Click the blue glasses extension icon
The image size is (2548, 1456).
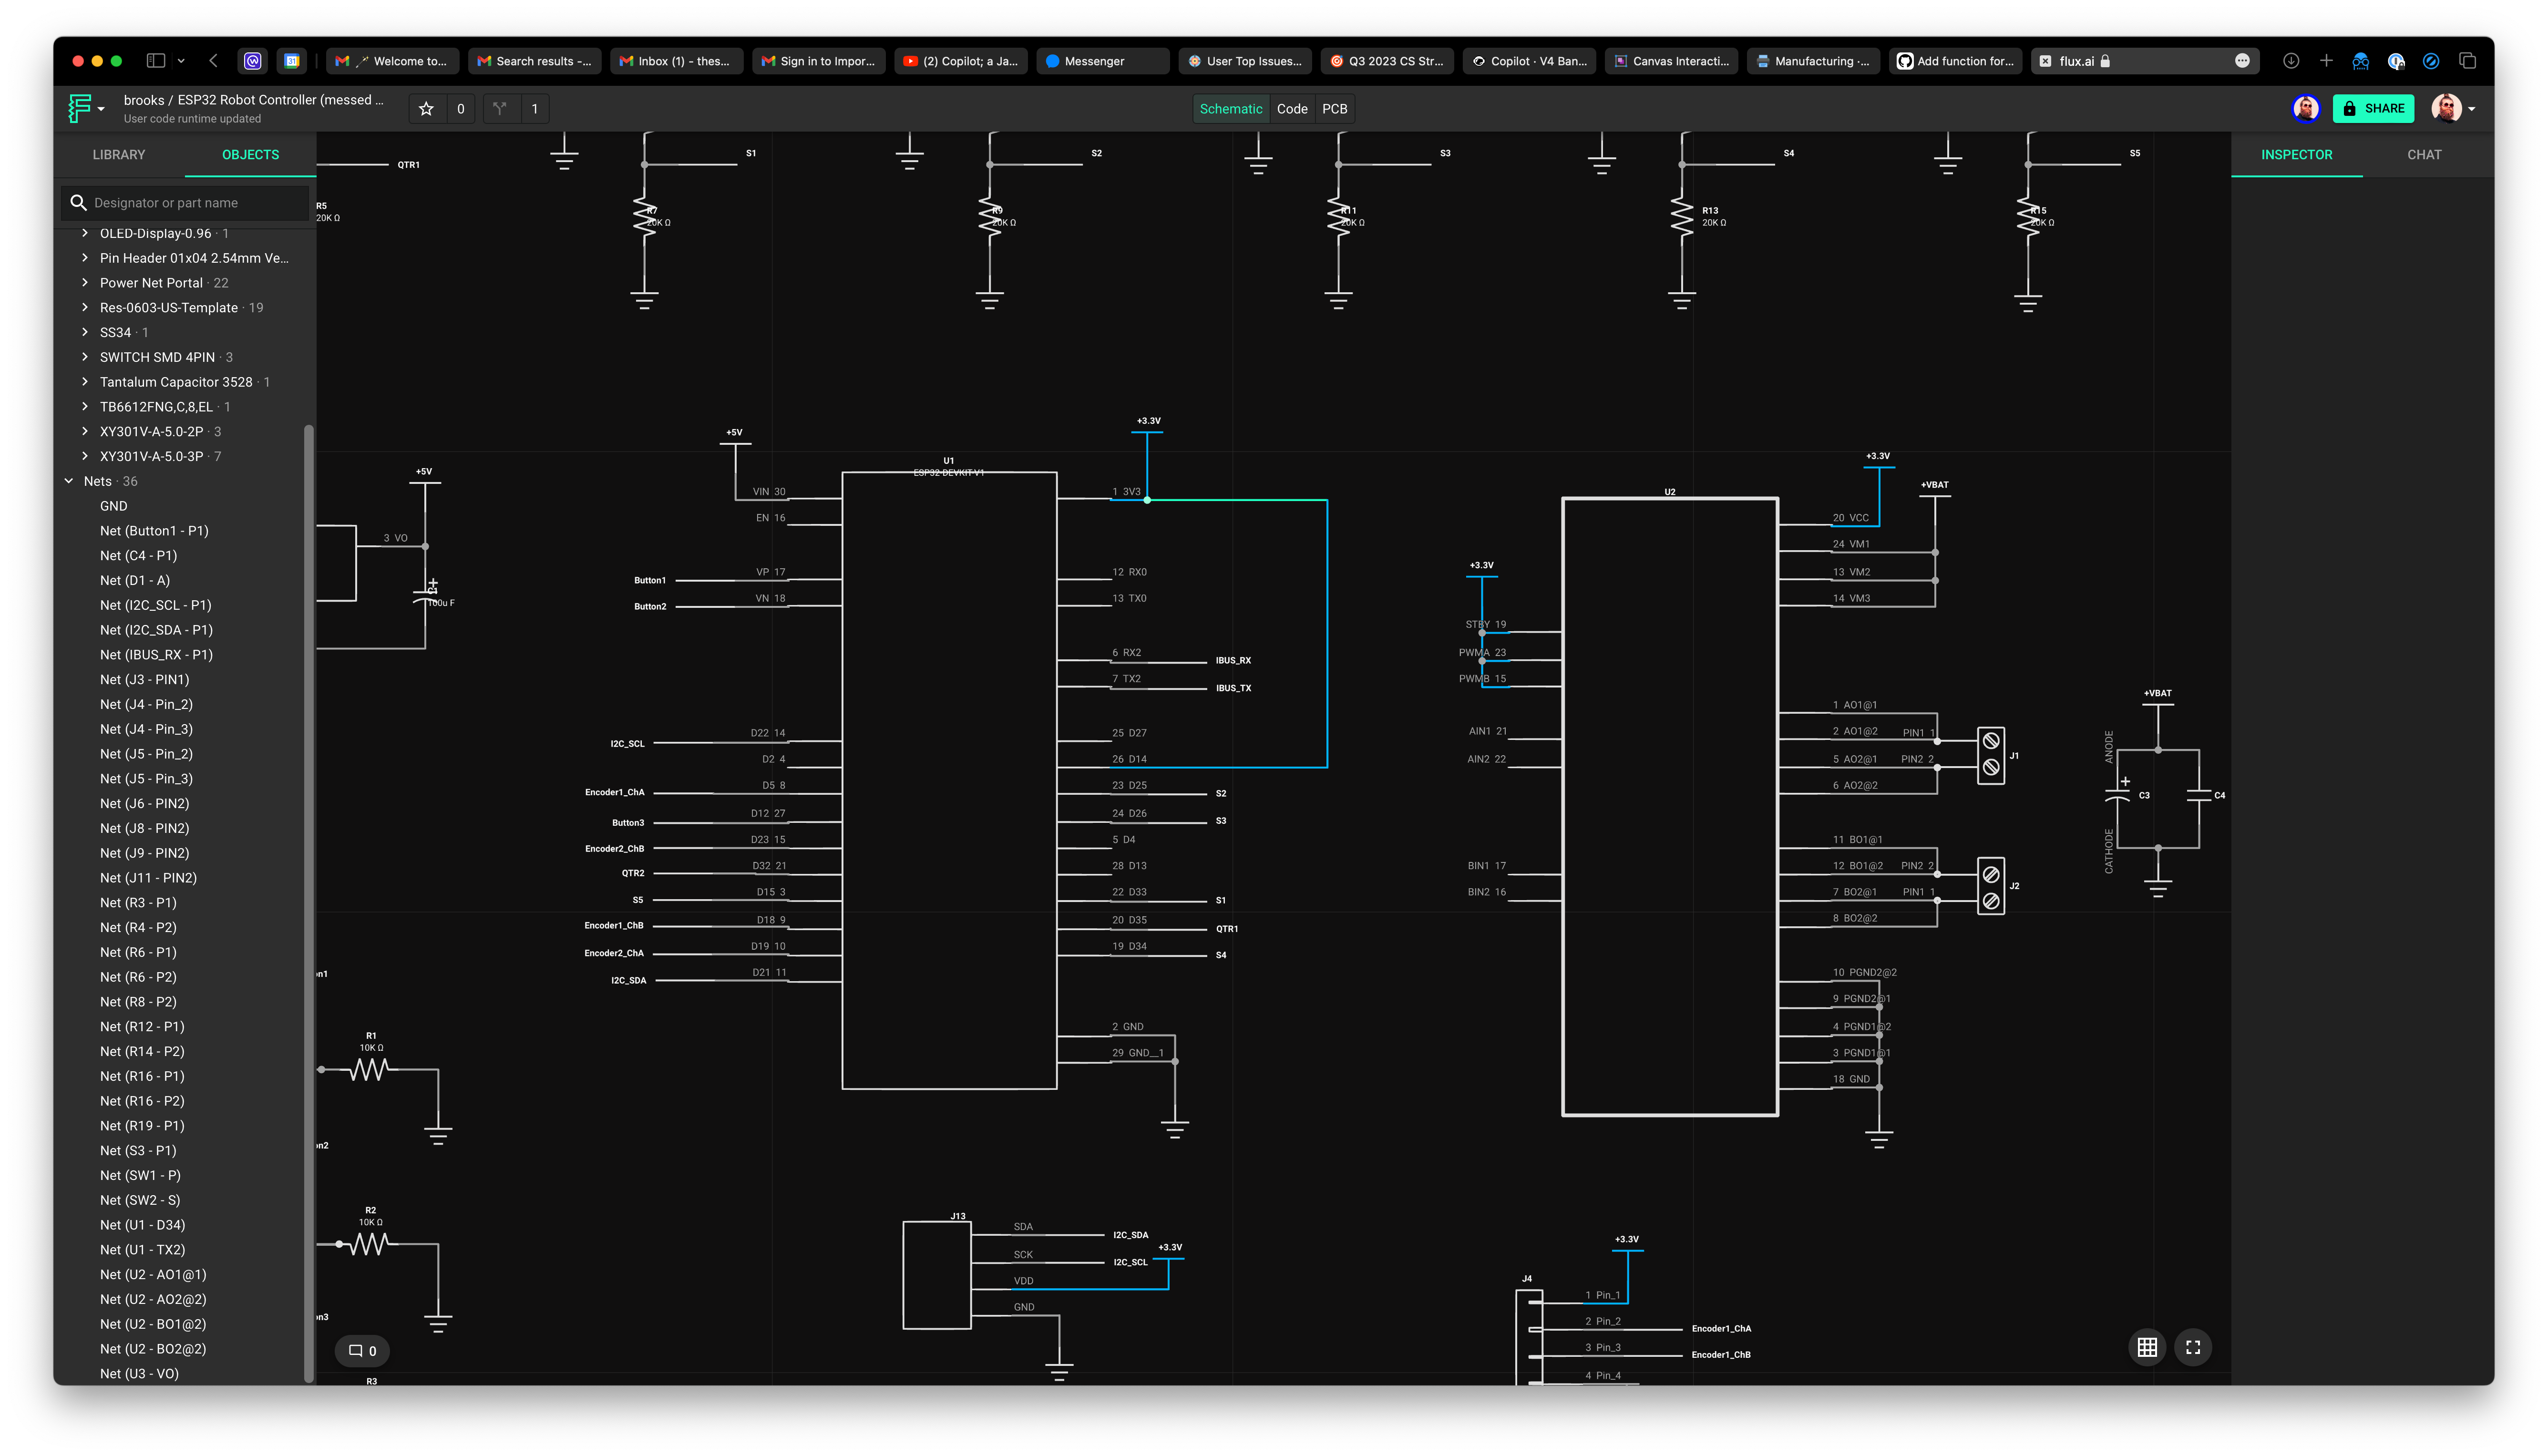(2360, 61)
